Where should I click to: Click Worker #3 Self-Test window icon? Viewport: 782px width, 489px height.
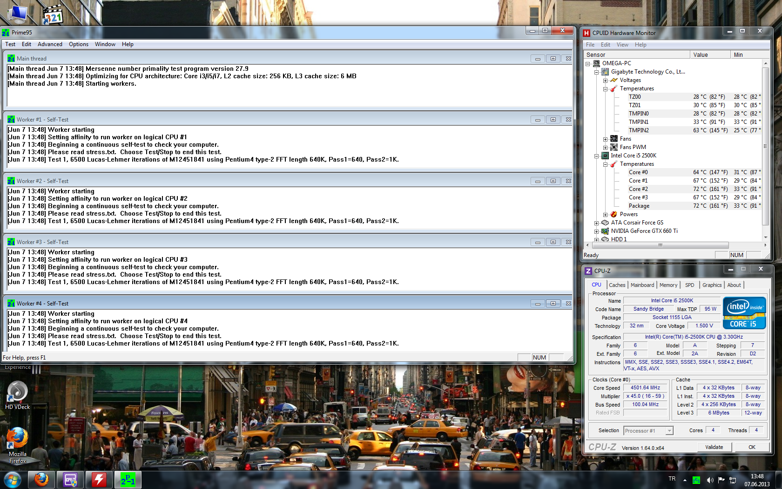tap(11, 242)
